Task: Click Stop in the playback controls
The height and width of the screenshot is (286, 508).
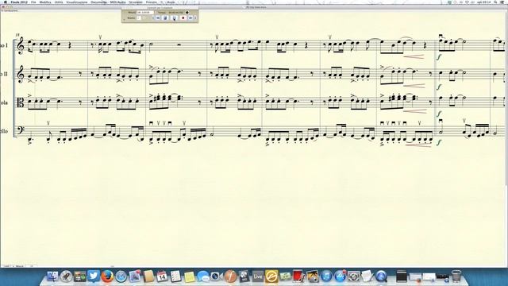Action: pos(165,17)
